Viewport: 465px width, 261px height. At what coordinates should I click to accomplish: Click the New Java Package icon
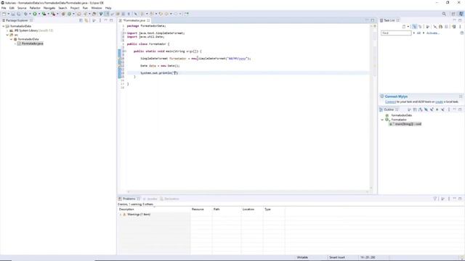tap(63, 14)
